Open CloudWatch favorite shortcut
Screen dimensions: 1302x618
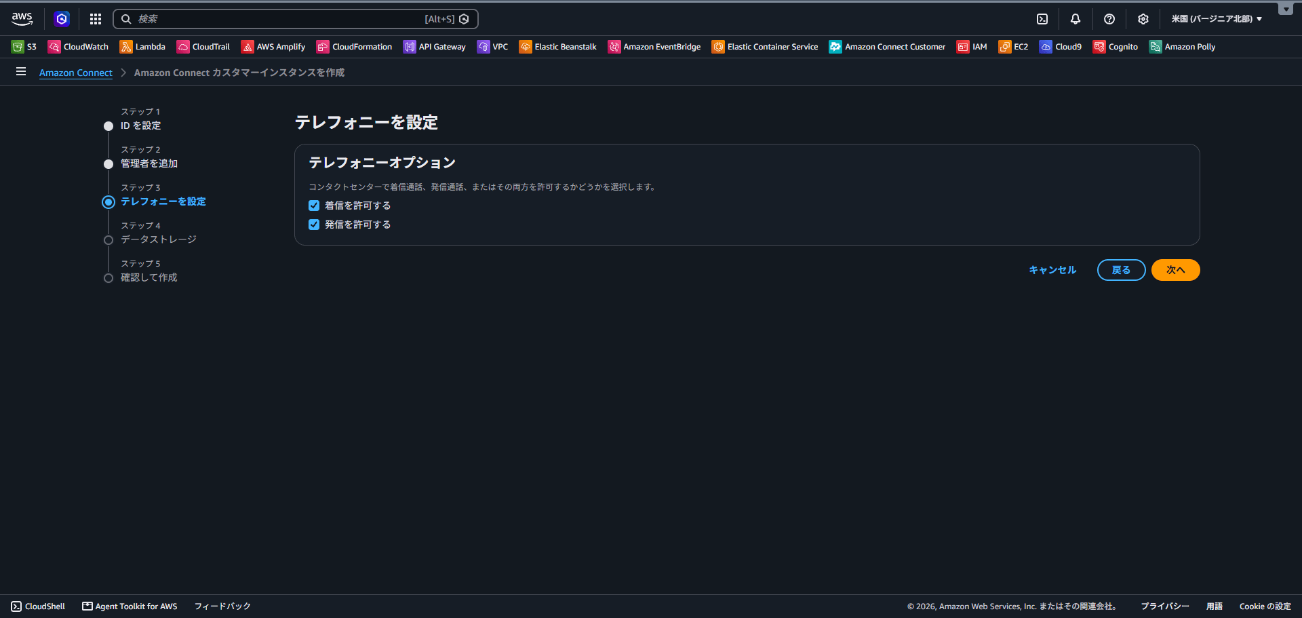coord(78,47)
